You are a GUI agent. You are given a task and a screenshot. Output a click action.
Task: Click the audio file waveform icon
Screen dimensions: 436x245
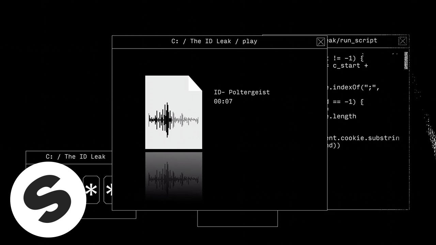pyautogui.click(x=174, y=112)
